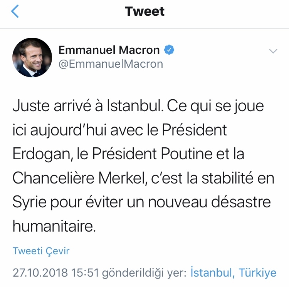Go back using the blue arrow

tap(15, 12)
